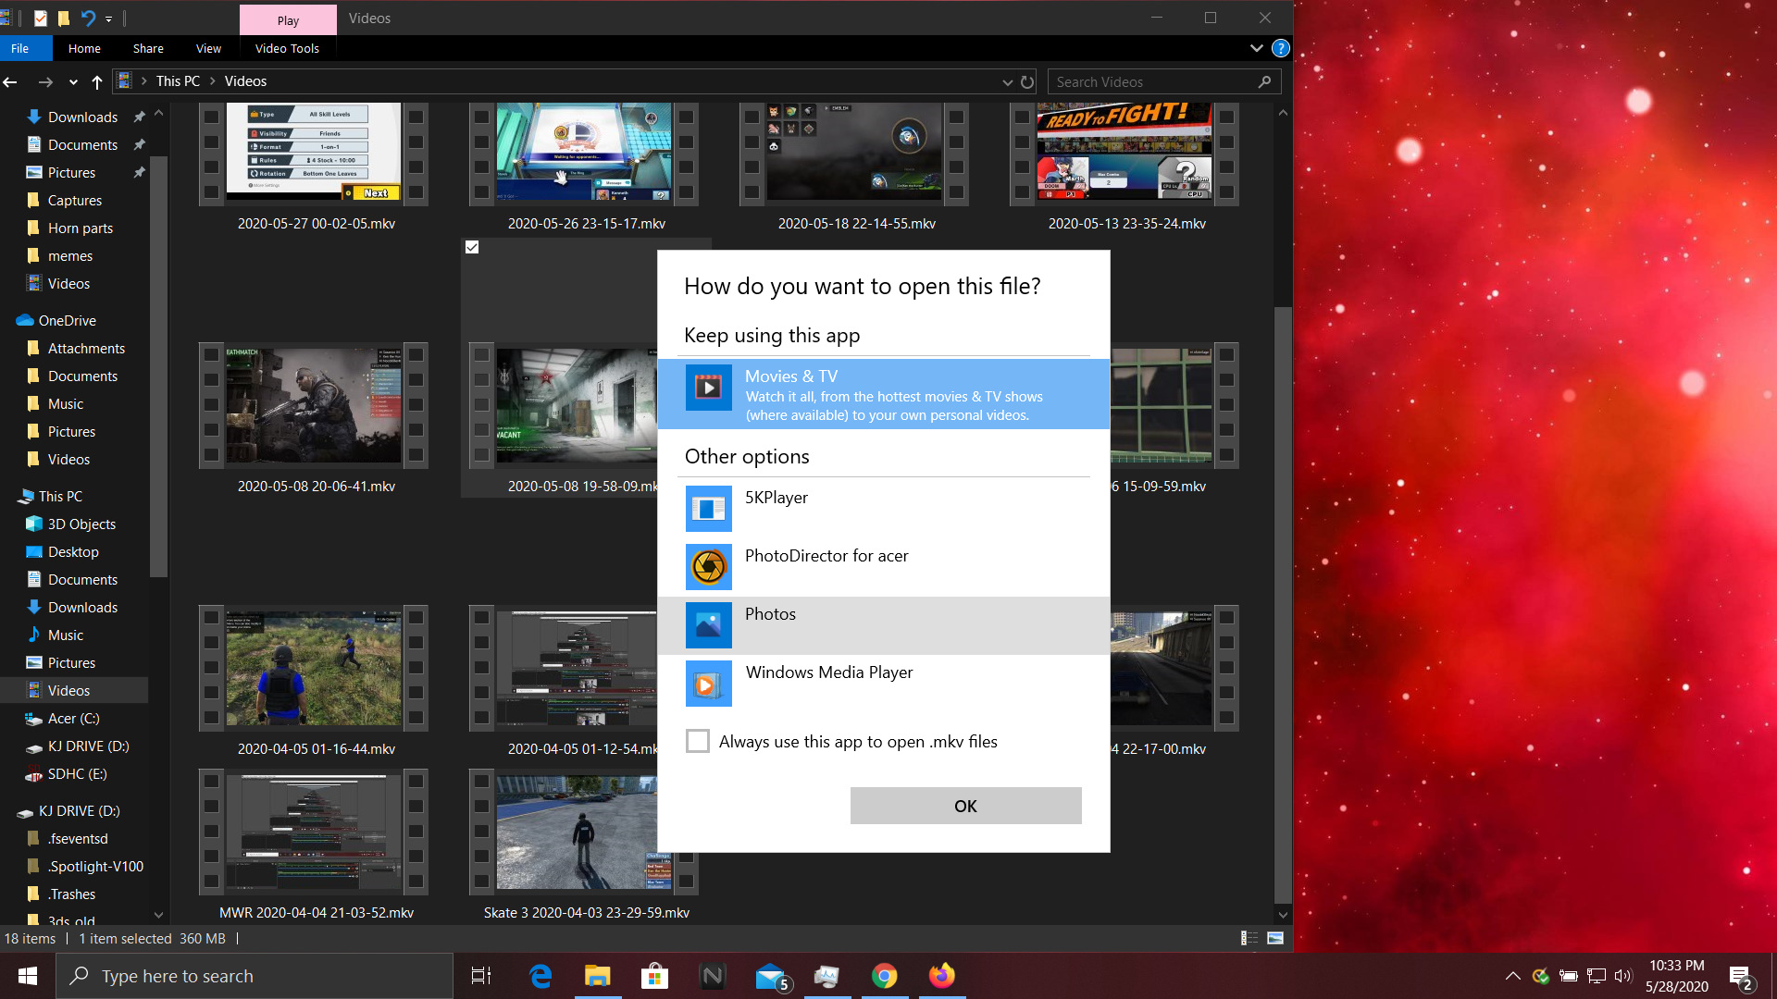Open Quick access Downloads folder
Screen dimensions: 1777x999
pyautogui.click(x=82, y=117)
